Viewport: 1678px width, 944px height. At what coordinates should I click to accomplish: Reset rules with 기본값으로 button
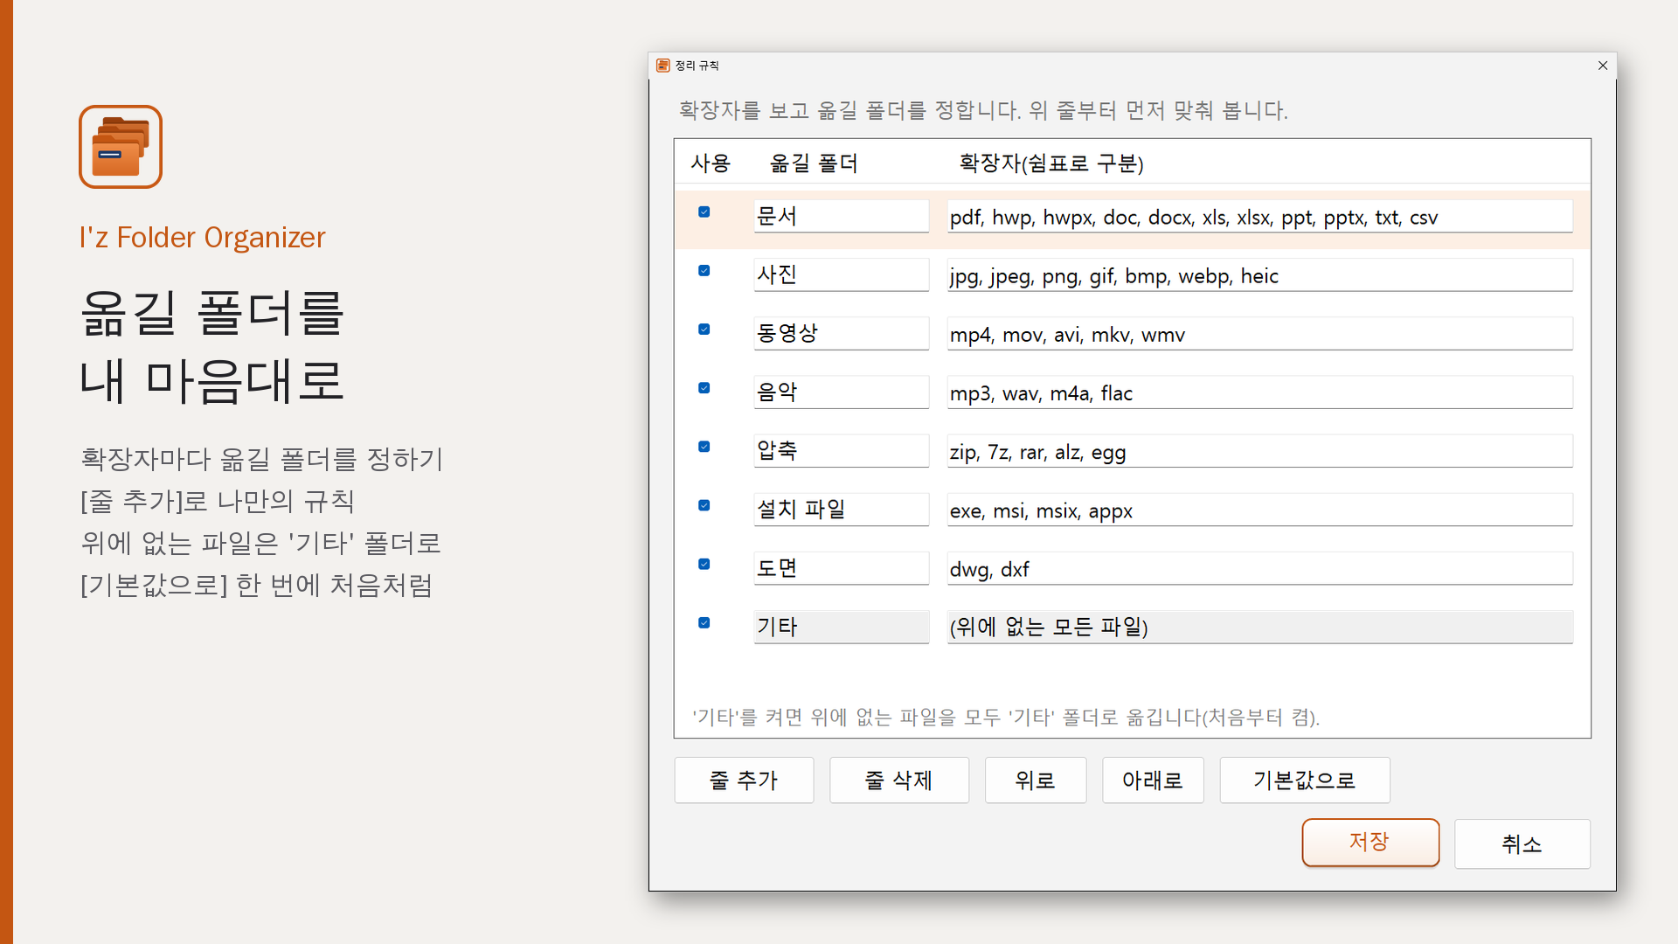1305,780
